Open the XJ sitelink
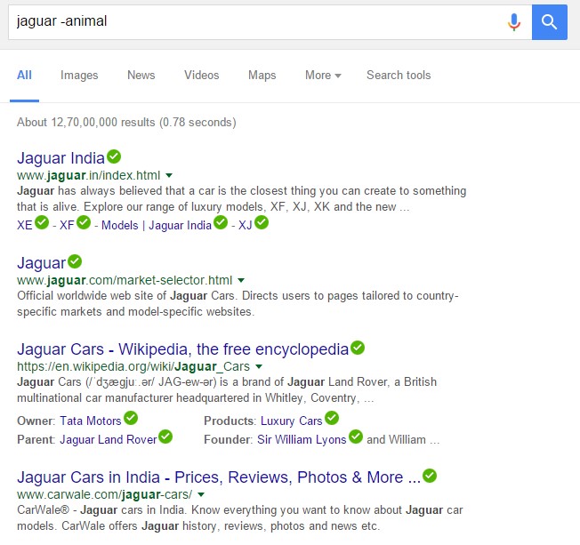Viewport: 580px width, 545px height. coord(246,225)
